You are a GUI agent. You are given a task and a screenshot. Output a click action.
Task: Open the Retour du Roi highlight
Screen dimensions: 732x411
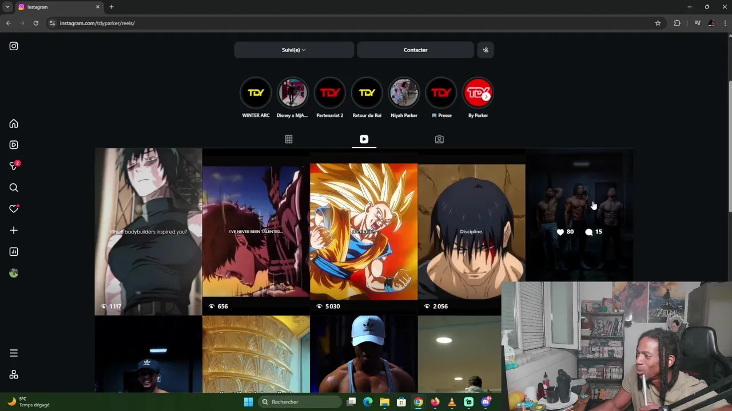[367, 92]
